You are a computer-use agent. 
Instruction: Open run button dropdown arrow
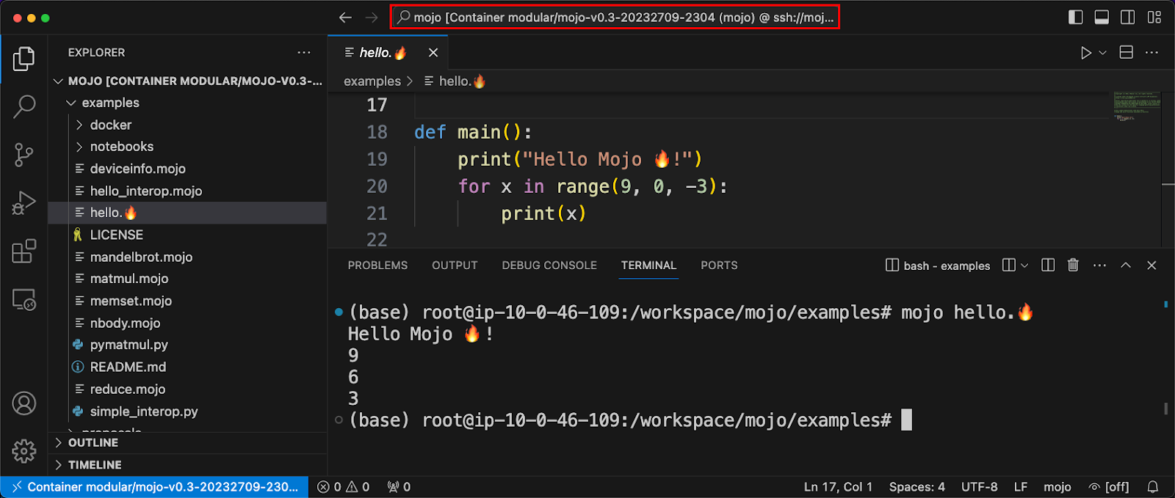pyautogui.click(x=1102, y=53)
